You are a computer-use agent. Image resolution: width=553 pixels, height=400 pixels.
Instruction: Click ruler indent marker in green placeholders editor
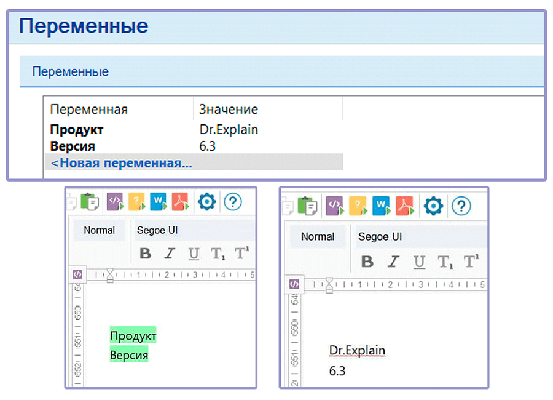coord(110,275)
